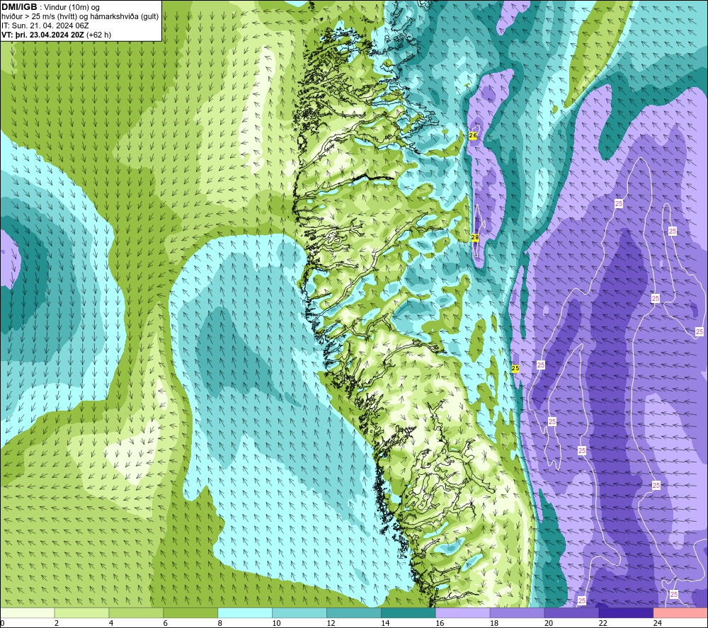The height and width of the screenshot is (628, 708).
Task: Select the darker purple 20–22 legend swatch
Action: click(x=571, y=613)
